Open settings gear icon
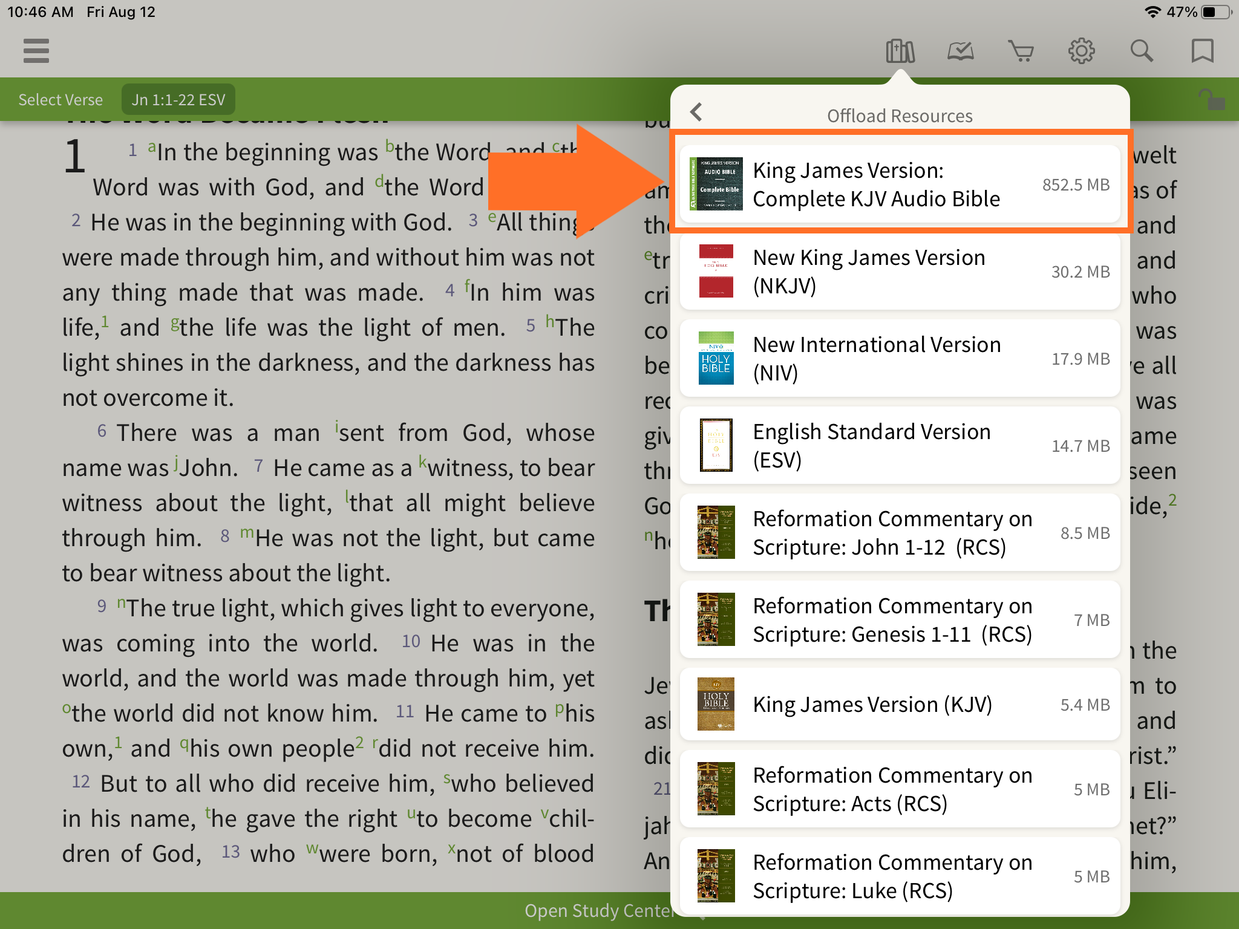Image resolution: width=1239 pixels, height=929 pixels. point(1081,51)
